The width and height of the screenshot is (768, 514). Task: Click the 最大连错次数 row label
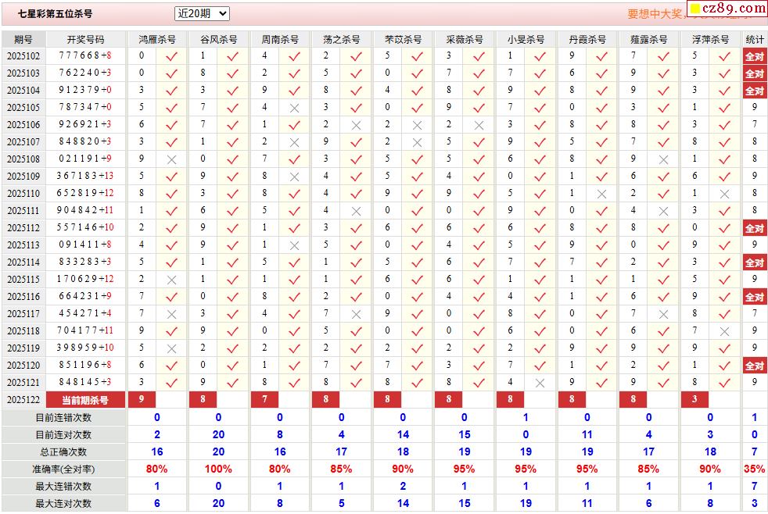pos(63,487)
